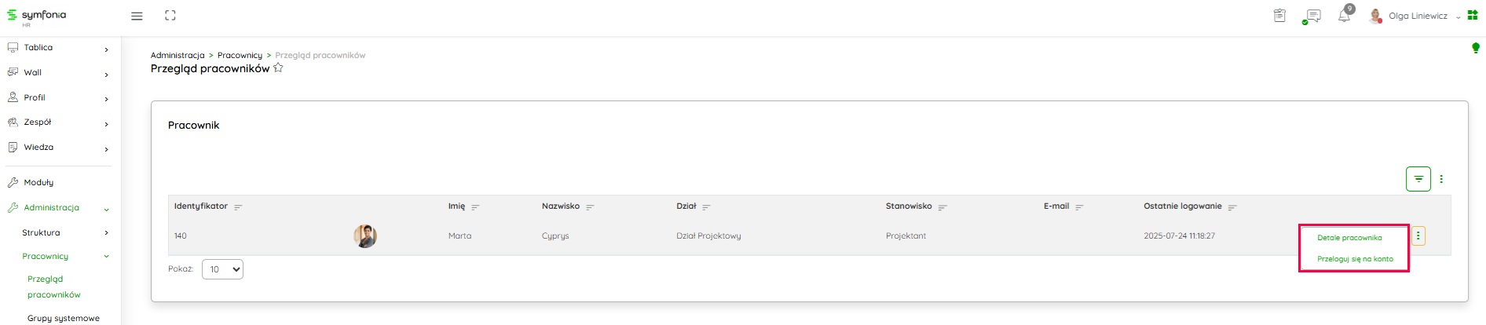Open Grupy systemowe in sidebar
The image size is (1486, 325).
click(x=64, y=318)
